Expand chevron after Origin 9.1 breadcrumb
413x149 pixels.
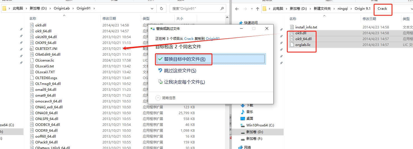(374, 9)
